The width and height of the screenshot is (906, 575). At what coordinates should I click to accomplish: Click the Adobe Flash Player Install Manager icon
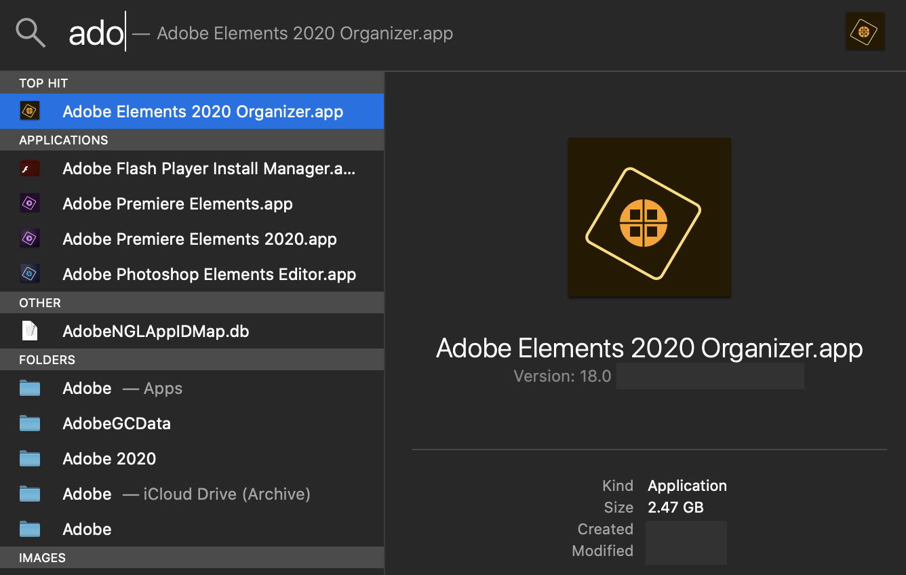pyautogui.click(x=30, y=169)
